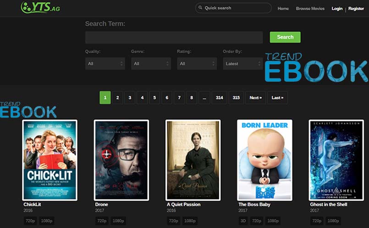Click the green Search button

(x=285, y=37)
